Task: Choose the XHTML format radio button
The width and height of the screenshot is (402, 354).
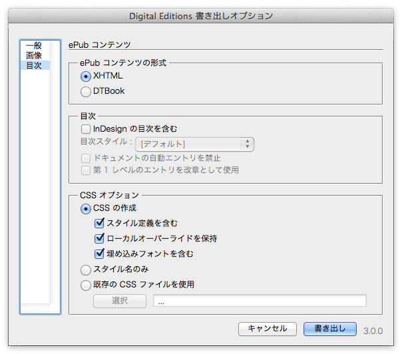Action: pyautogui.click(x=86, y=77)
